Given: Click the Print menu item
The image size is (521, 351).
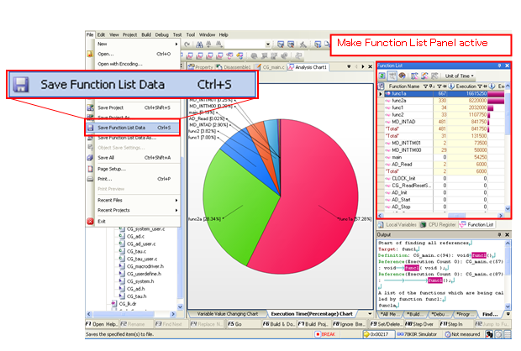Looking at the screenshot, I should coord(104,179).
